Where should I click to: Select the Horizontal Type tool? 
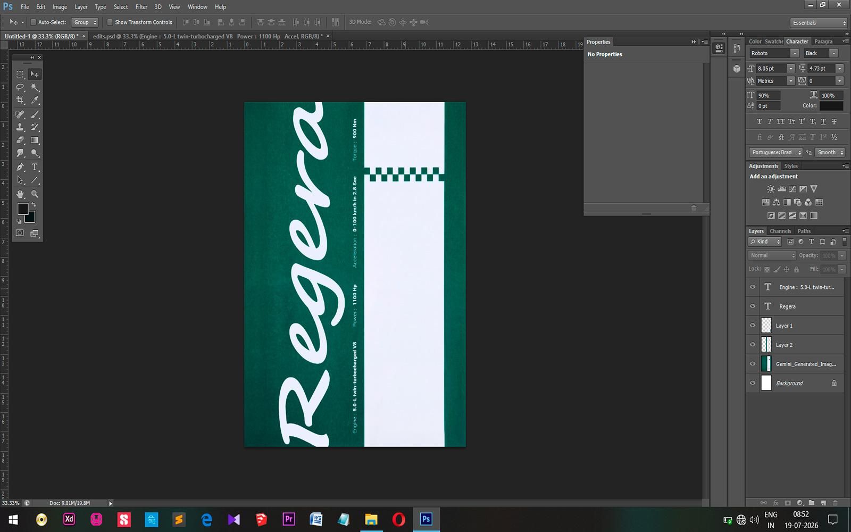point(35,167)
